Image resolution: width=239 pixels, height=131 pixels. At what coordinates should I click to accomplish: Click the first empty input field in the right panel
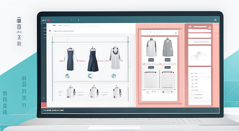click(200, 31)
